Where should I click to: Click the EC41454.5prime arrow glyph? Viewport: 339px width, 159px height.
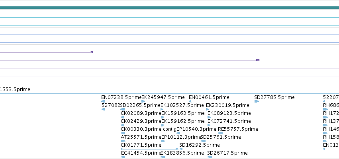pos(123,157)
